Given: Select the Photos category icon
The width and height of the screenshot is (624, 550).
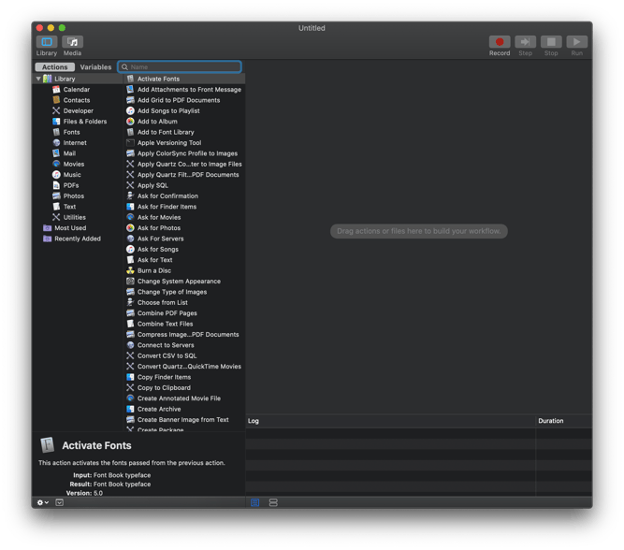Looking at the screenshot, I should click(x=56, y=195).
